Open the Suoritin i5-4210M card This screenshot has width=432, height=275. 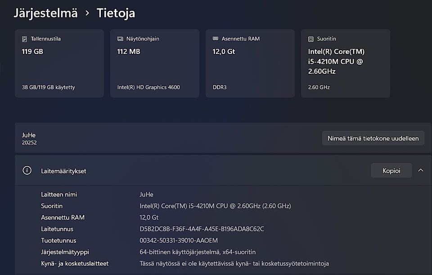(346, 63)
